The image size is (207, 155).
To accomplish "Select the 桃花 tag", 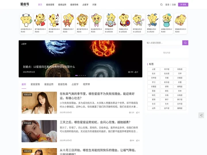I will tap(154, 95).
